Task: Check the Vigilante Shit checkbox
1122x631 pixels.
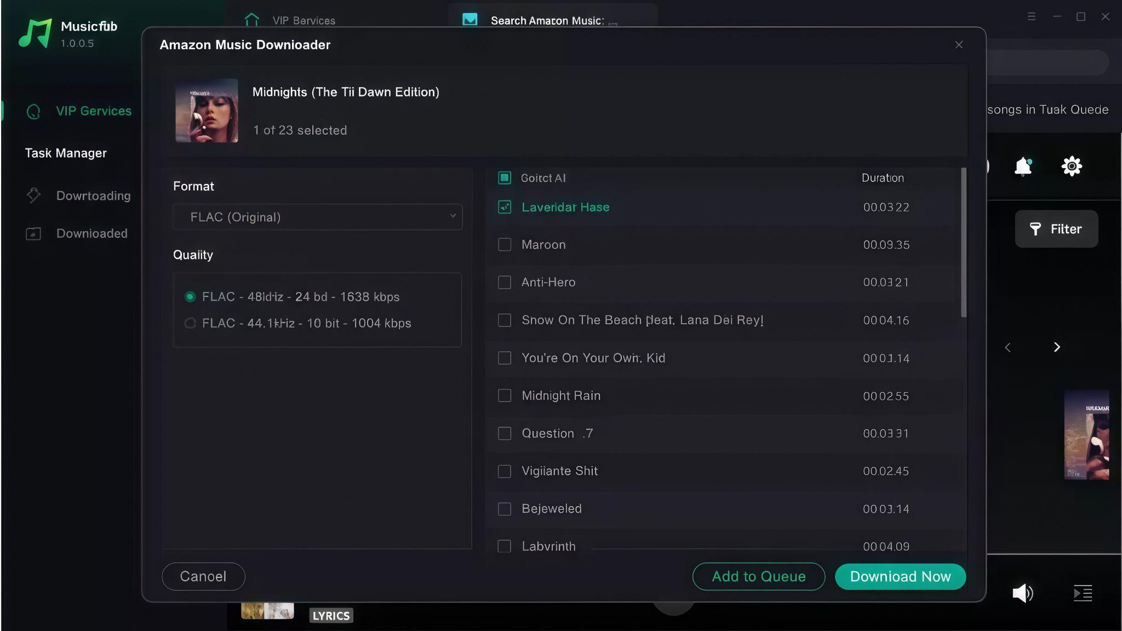Action: point(505,471)
